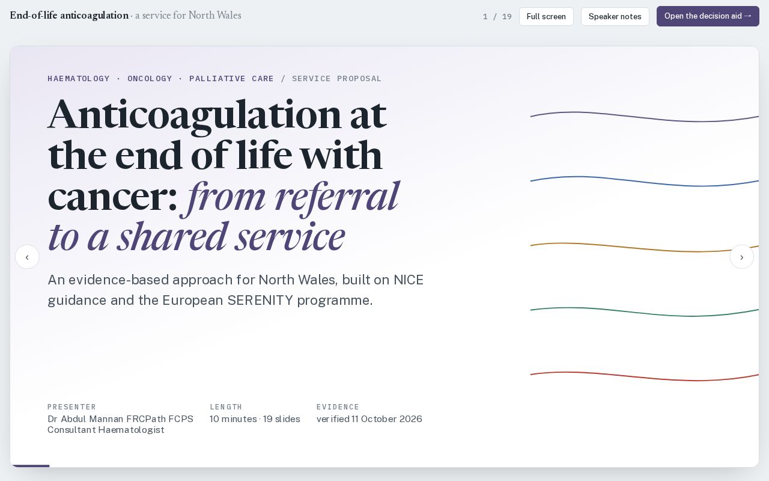Image resolution: width=769 pixels, height=481 pixels.
Task: Click the '10 minutes · 19 slides' text
Action: click(x=255, y=419)
